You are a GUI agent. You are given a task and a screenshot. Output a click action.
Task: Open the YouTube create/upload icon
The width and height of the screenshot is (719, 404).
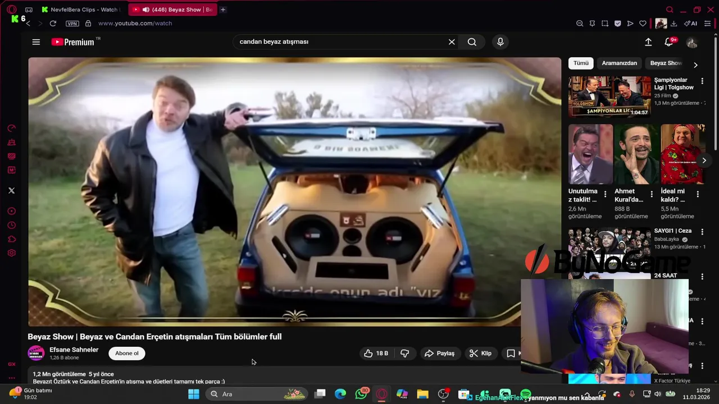click(x=648, y=42)
